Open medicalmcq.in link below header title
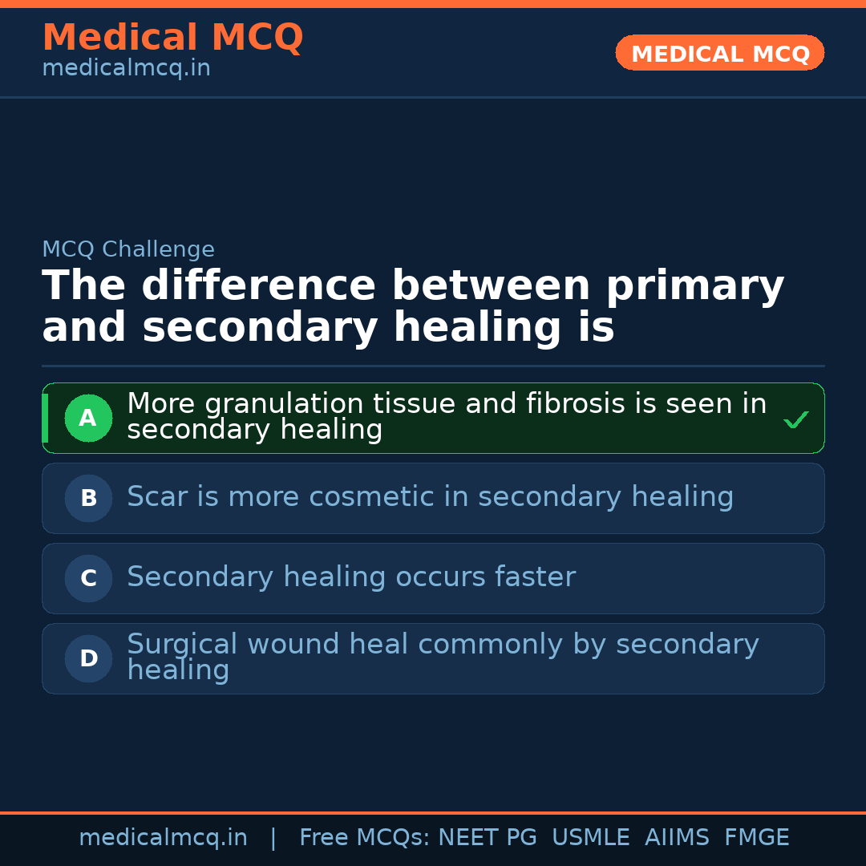The width and height of the screenshot is (866, 866). pos(126,69)
